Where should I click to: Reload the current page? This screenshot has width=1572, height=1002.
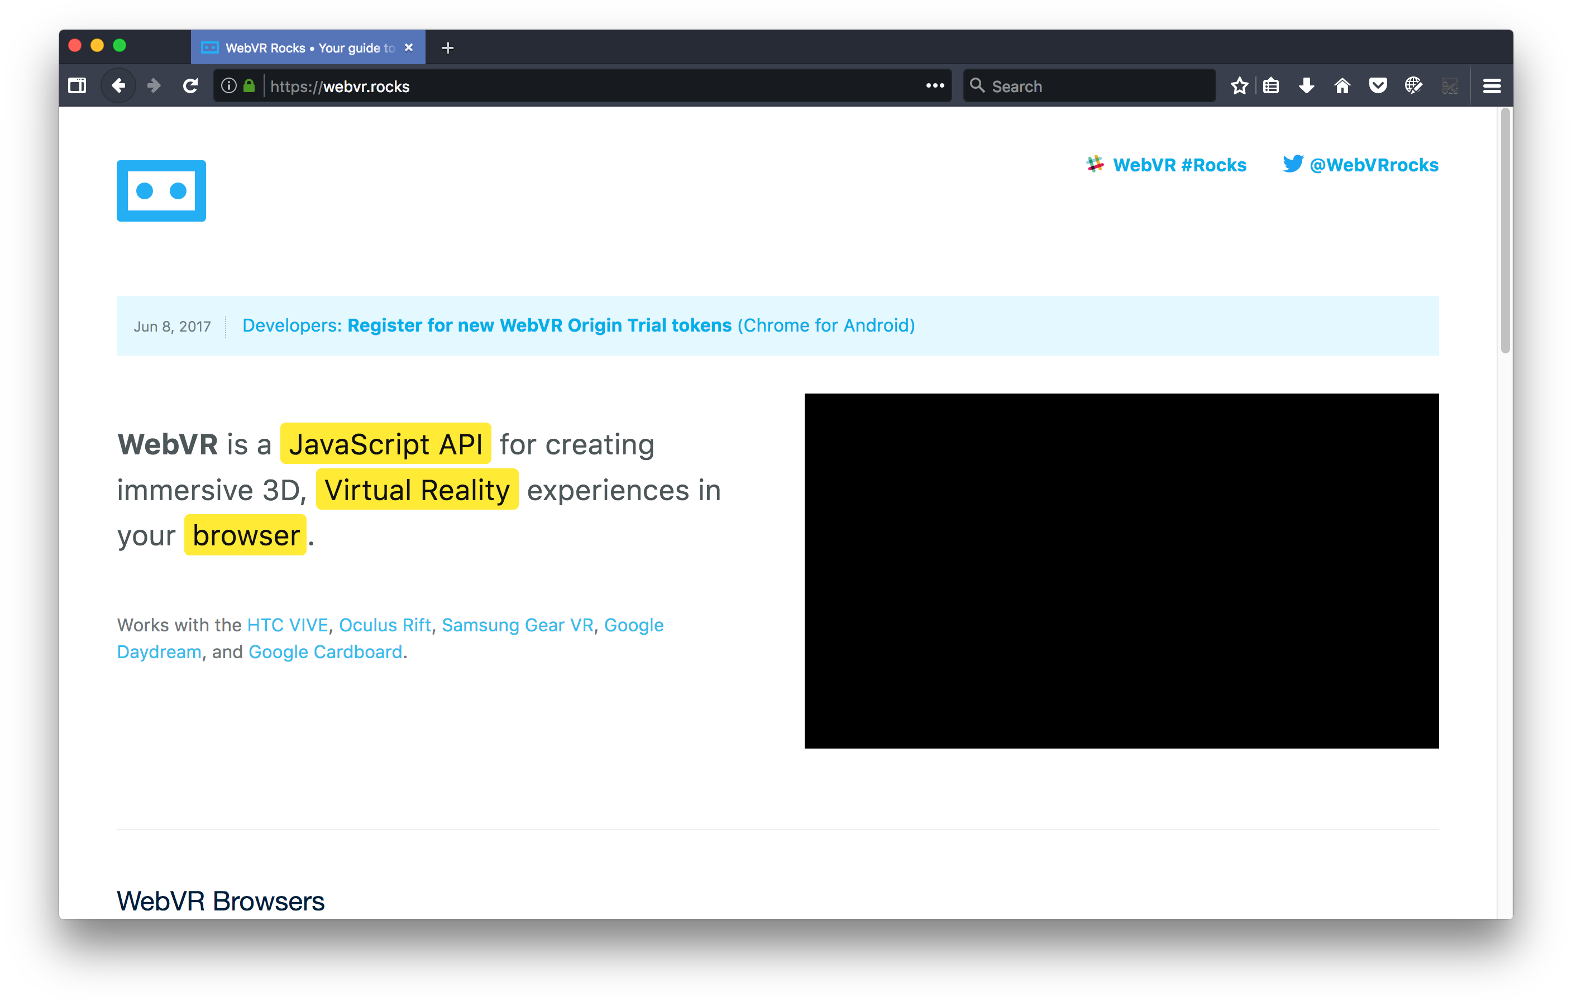pos(190,85)
